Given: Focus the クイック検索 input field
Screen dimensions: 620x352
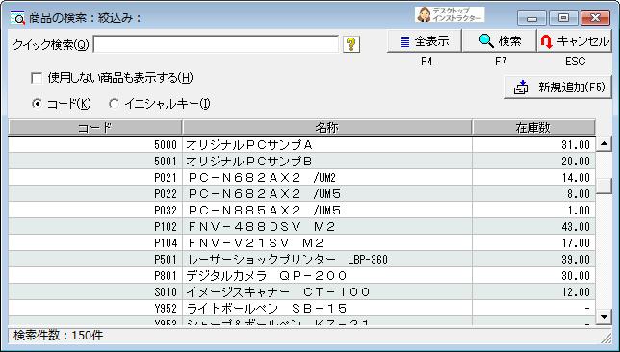Looking at the screenshot, I should pyautogui.click(x=216, y=44).
